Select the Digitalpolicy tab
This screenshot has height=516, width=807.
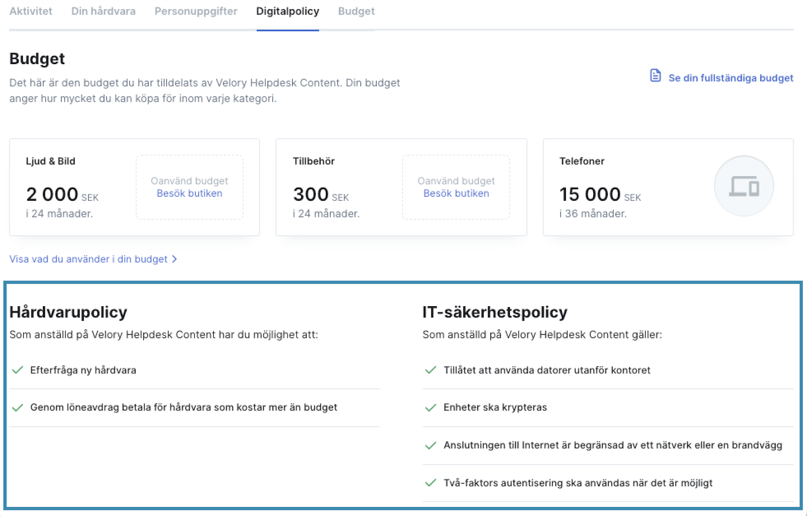point(287,11)
